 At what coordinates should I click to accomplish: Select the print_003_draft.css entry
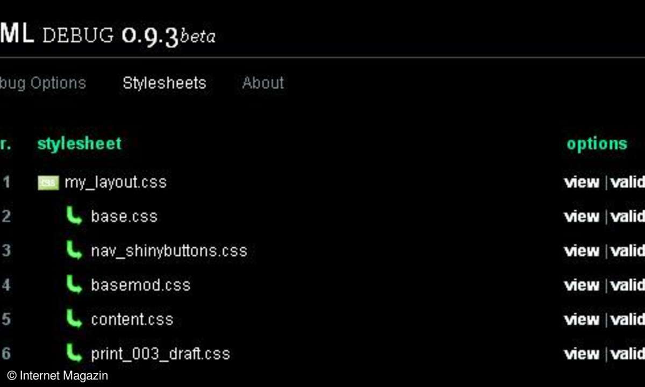[160, 354]
